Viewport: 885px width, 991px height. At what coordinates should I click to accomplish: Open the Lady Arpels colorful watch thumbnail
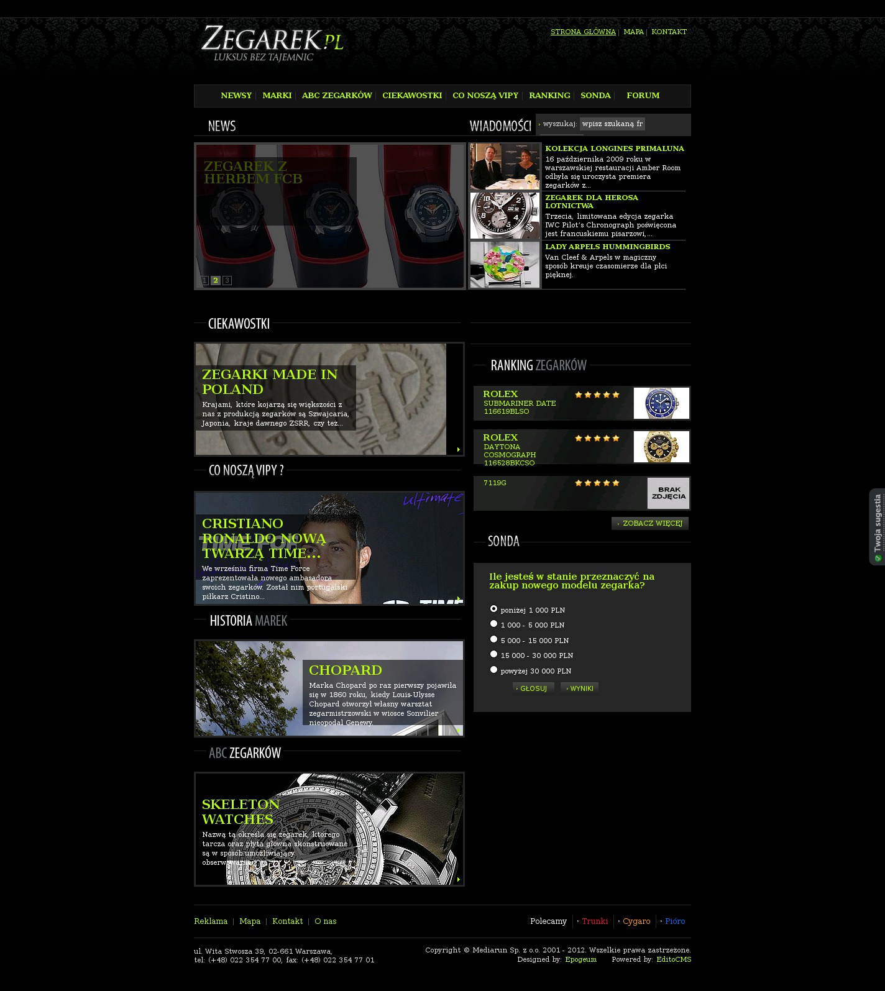point(505,265)
